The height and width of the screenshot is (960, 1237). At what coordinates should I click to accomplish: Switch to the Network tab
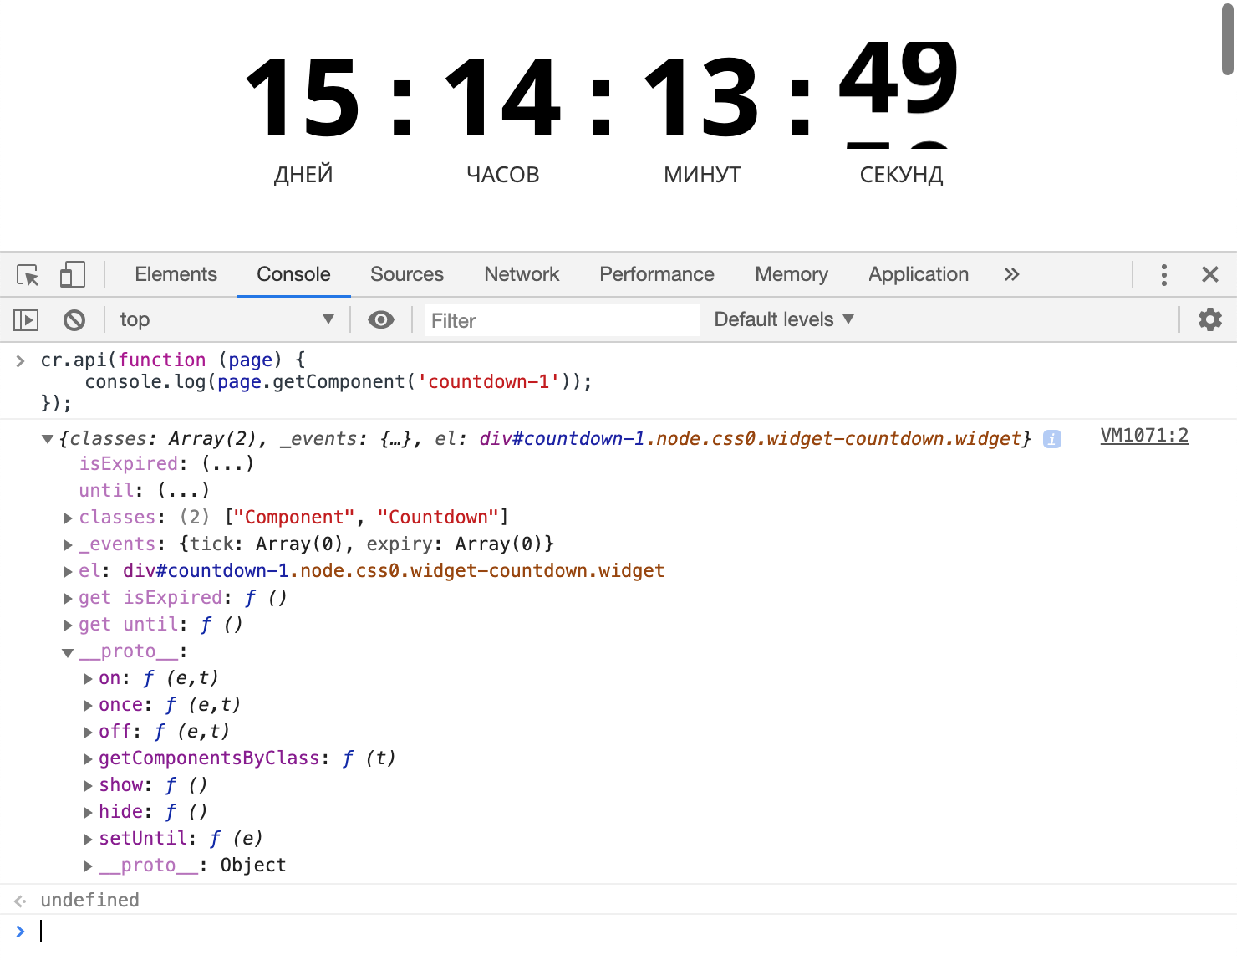coord(522,274)
